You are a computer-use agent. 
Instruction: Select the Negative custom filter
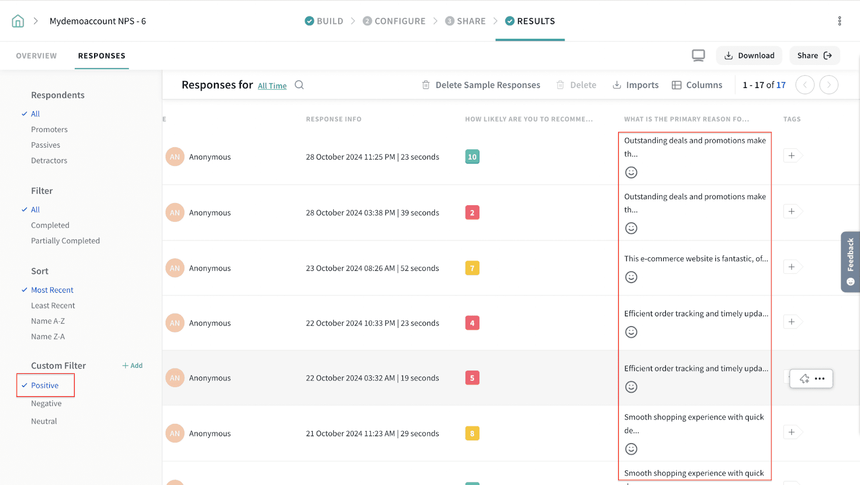(x=46, y=403)
